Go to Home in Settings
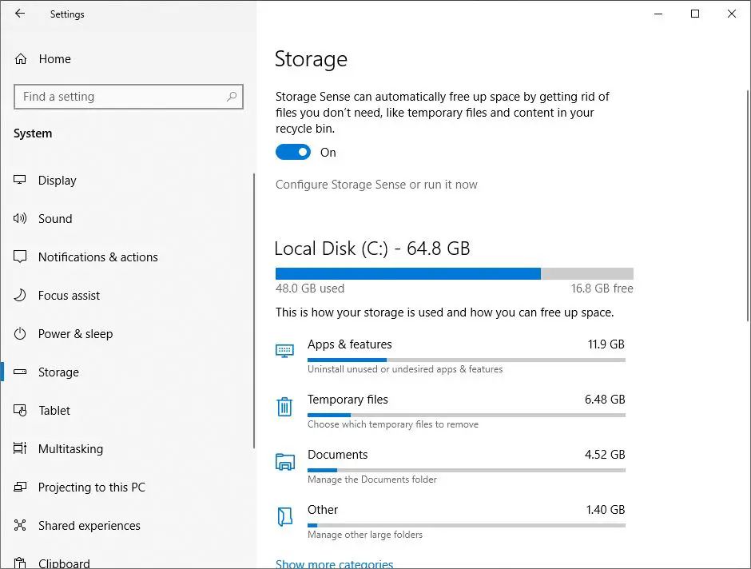The width and height of the screenshot is (751, 569). click(54, 59)
